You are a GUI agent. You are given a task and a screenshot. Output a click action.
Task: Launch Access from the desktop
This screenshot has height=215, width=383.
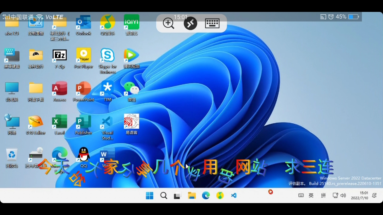(60, 91)
